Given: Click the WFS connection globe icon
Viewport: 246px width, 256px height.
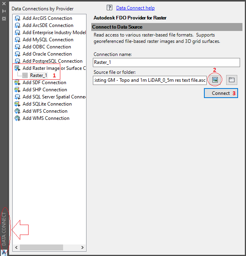Looking at the screenshot, I should pyautogui.click(x=17, y=111).
